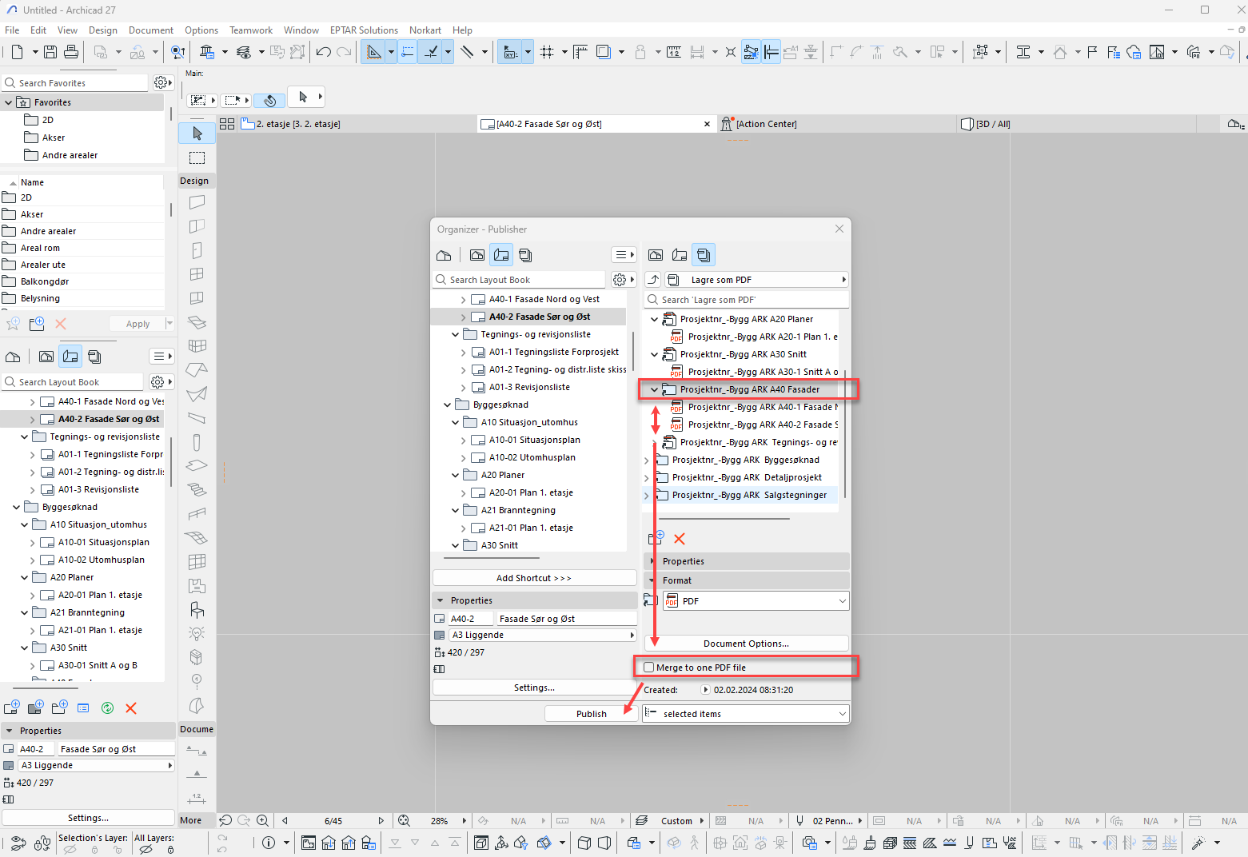Delete publisher item with red X
The height and width of the screenshot is (857, 1248).
(x=680, y=539)
